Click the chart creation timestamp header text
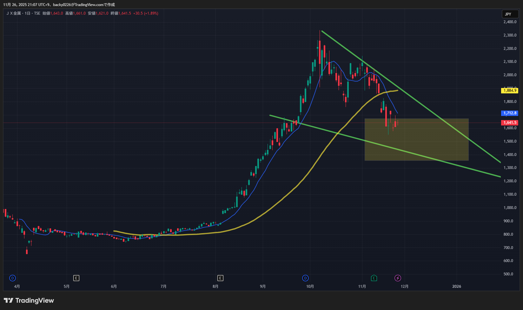The height and width of the screenshot is (310, 523). [59, 4]
